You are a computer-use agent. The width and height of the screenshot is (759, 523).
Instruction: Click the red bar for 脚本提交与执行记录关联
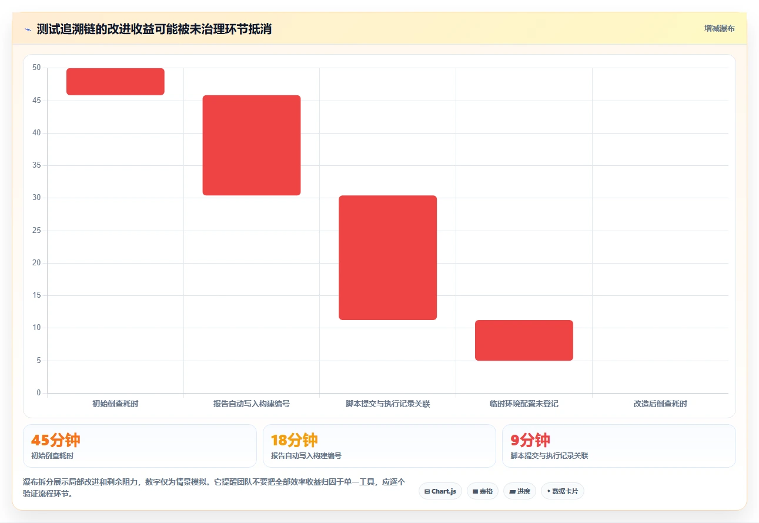[x=388, y=258]
